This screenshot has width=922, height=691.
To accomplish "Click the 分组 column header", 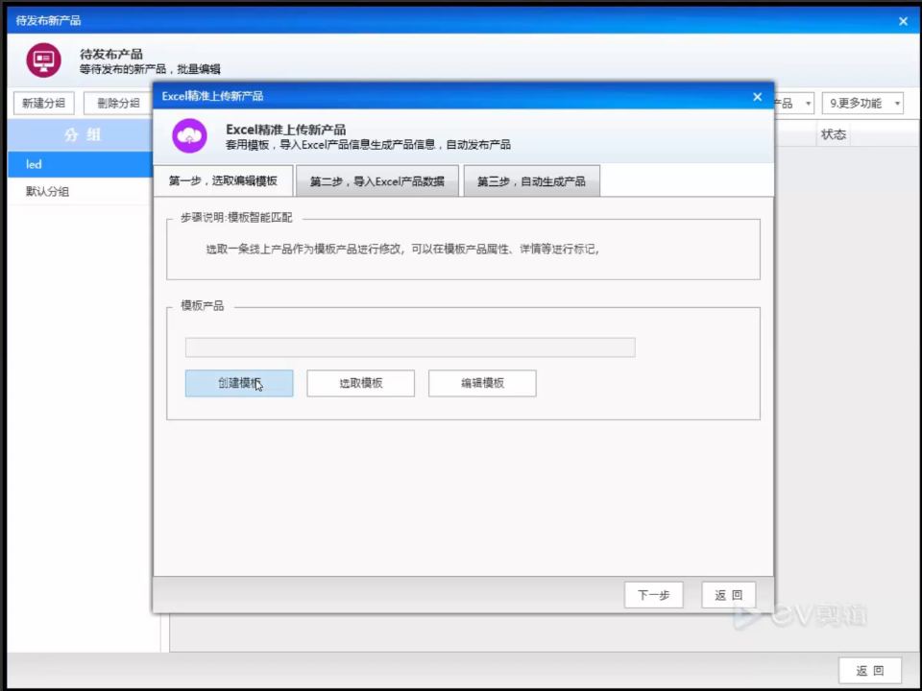I will click(81, 135).
